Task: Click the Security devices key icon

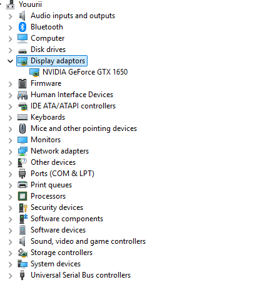Action: (x=23, y=208)
